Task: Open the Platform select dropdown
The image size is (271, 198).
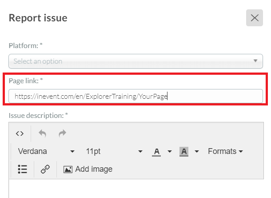Action: [135, 61]
